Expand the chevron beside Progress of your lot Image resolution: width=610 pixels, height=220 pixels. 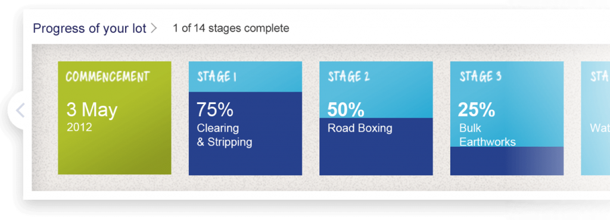click(154, 29)
